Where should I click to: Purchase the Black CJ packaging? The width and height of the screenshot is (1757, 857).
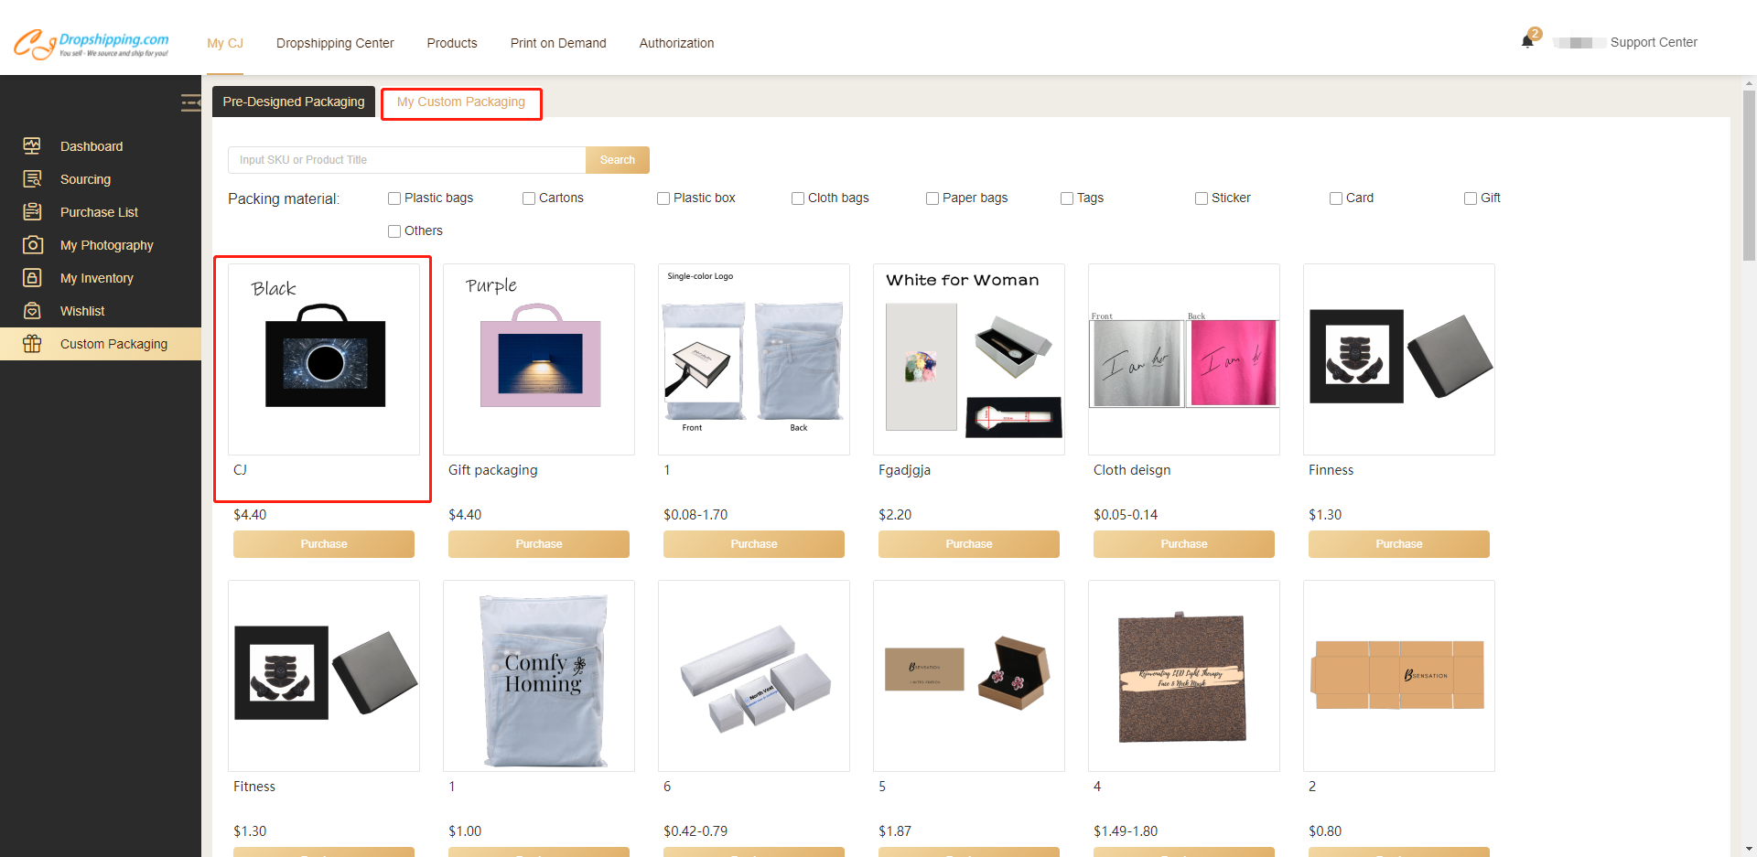(x=324, y=543)
